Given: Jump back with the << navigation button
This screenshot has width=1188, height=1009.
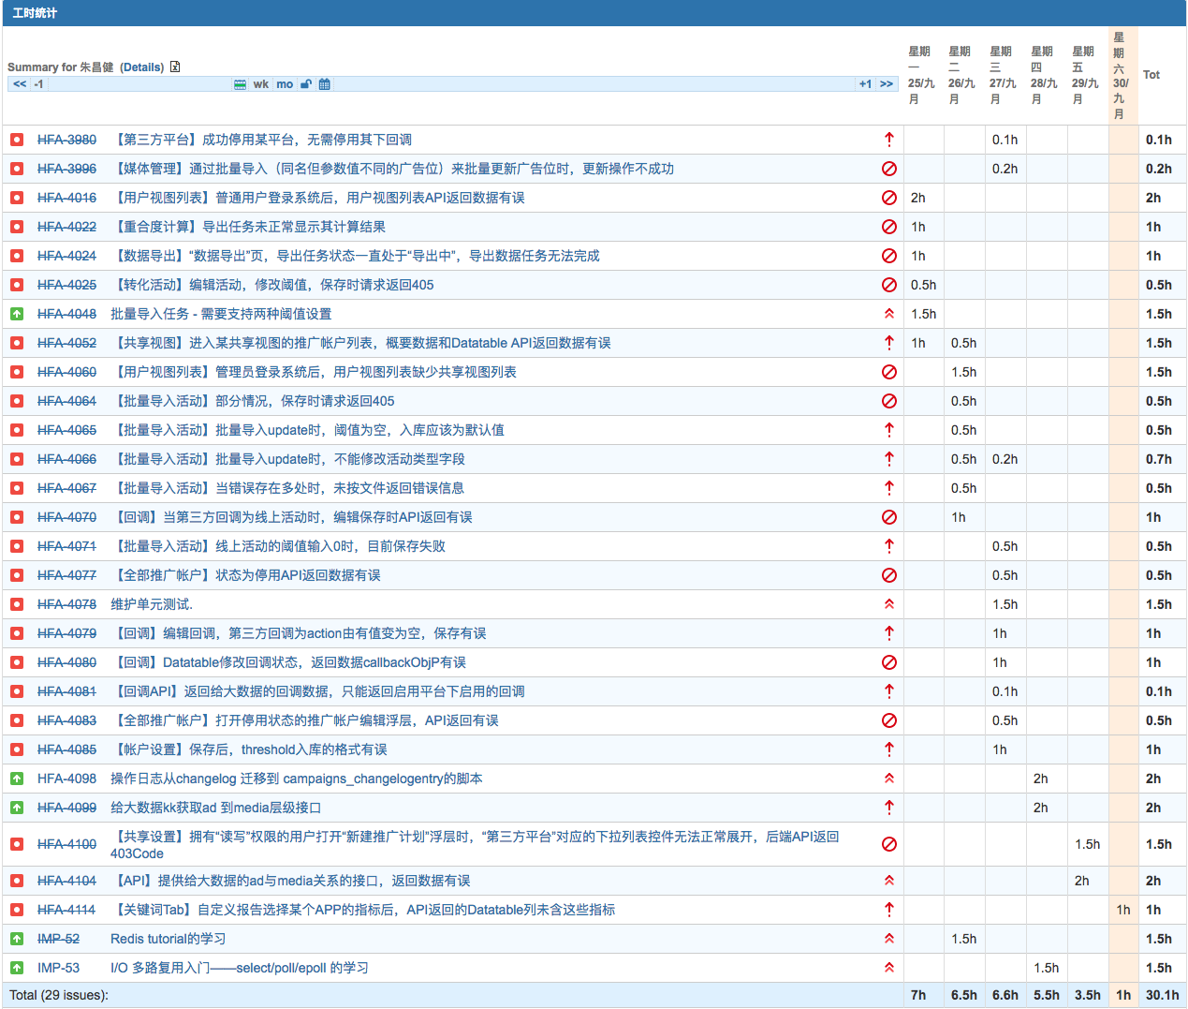Looking at the screenshot, I should tap(20, 84).
